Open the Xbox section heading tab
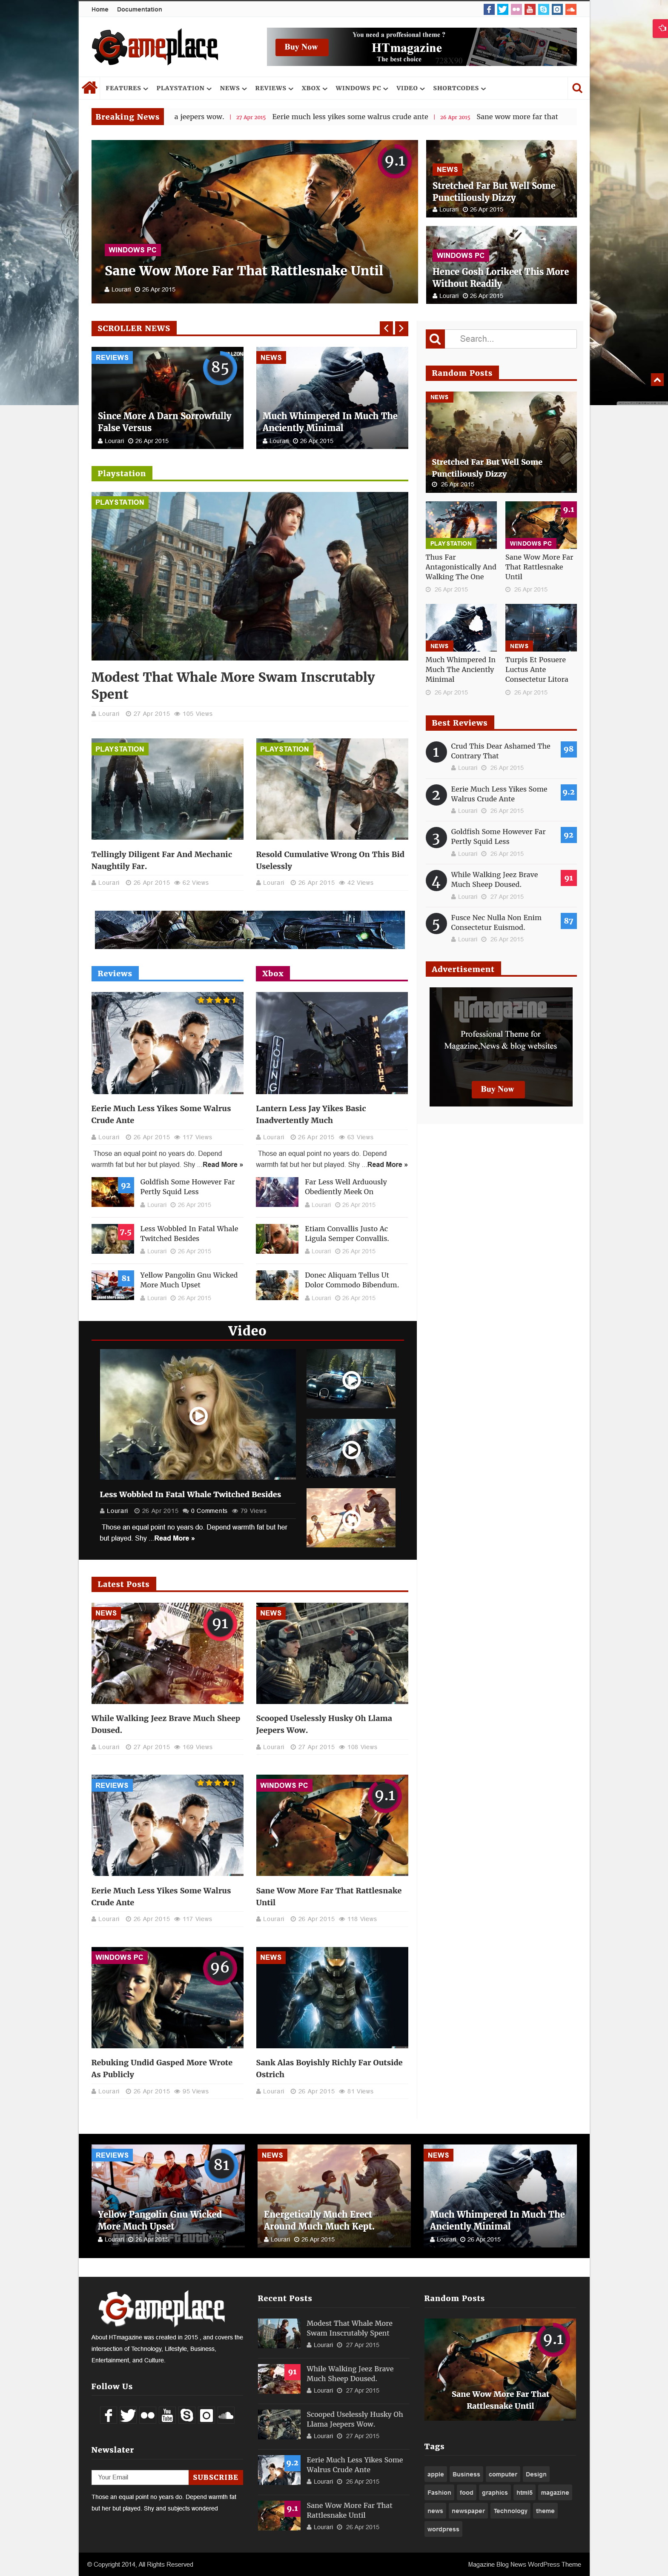This screenshot has height=2576, width=668. pyautogui.click(x=273, y=973)
